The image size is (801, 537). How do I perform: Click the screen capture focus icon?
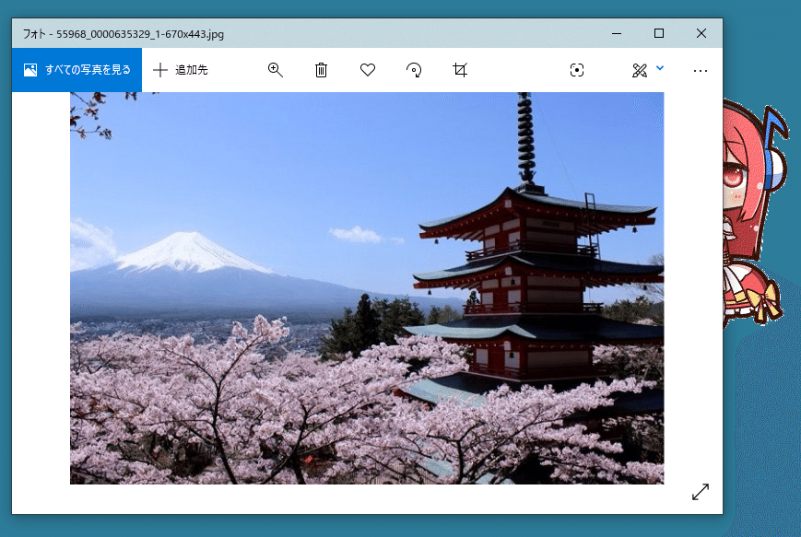(577, 70)
